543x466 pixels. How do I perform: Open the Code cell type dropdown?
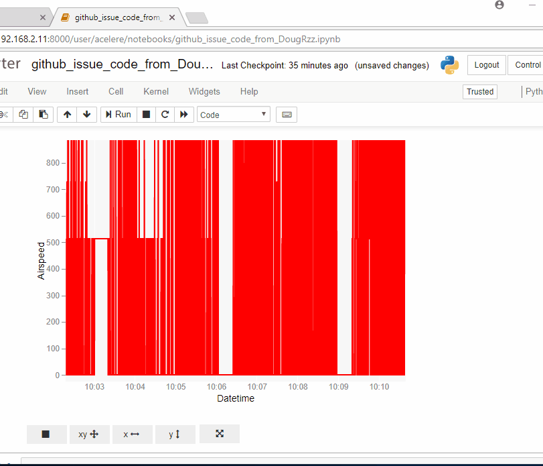click(x=233, y=114)
